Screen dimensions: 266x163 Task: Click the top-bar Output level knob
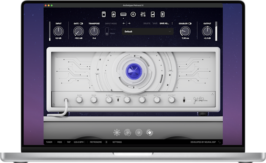(207, 31)
